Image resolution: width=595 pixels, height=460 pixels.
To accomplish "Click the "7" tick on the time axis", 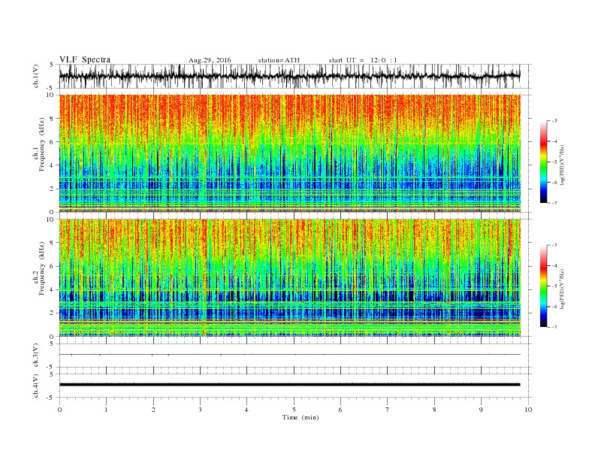I will (x=388, y=410).
